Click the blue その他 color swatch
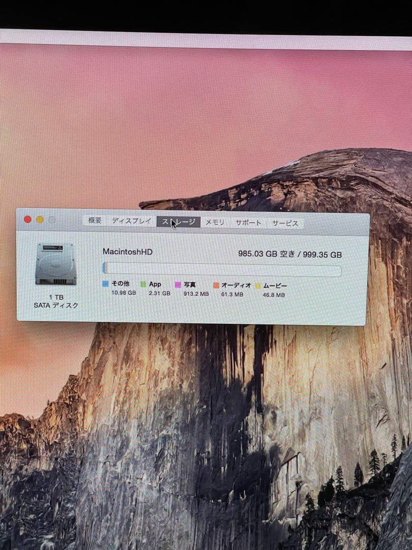412x550 pixels. tap(105, 284)
